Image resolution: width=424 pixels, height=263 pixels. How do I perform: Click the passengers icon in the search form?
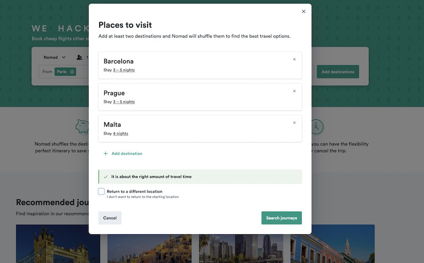coord(79,57)
